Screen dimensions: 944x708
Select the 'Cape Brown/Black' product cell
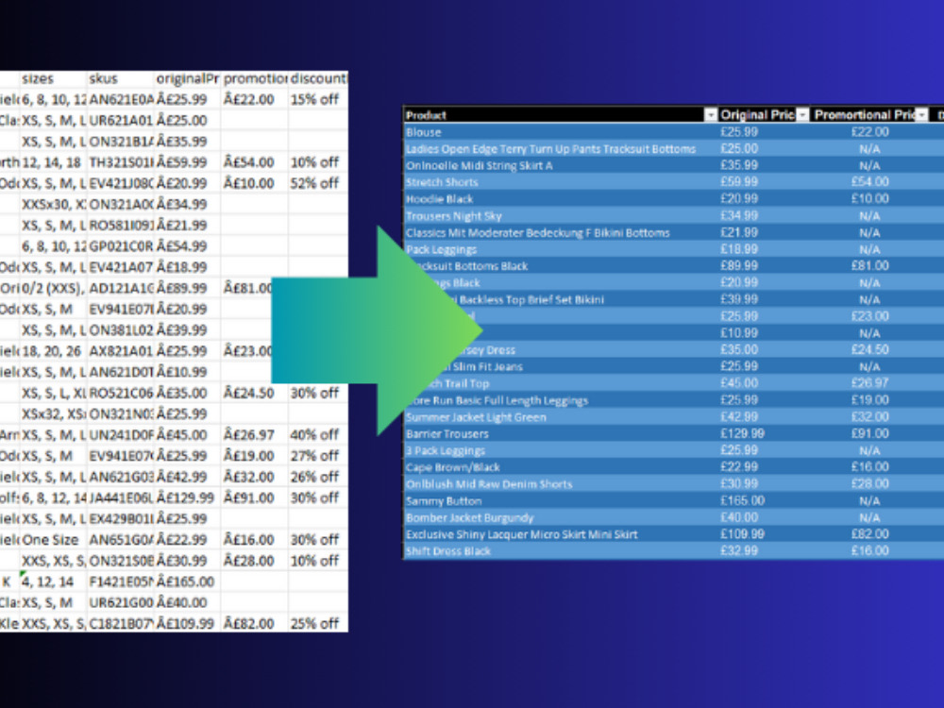[x=561, y=467]
